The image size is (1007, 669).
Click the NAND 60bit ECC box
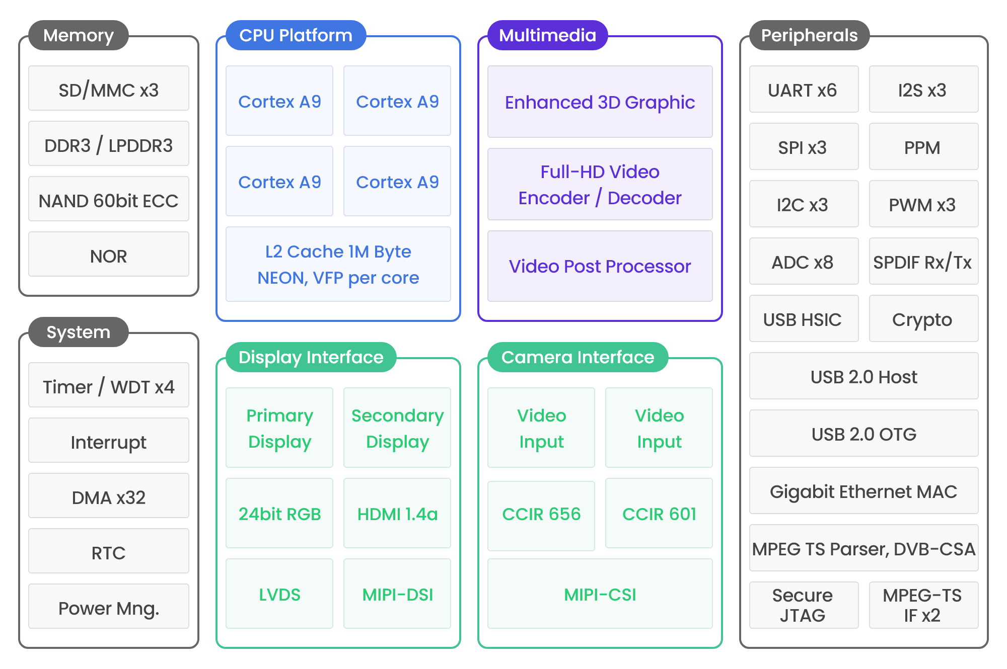109,199
